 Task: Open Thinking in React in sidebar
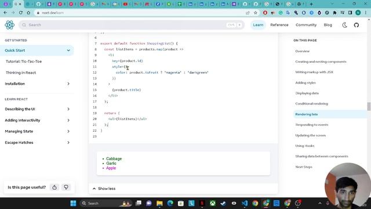(21, 73)
